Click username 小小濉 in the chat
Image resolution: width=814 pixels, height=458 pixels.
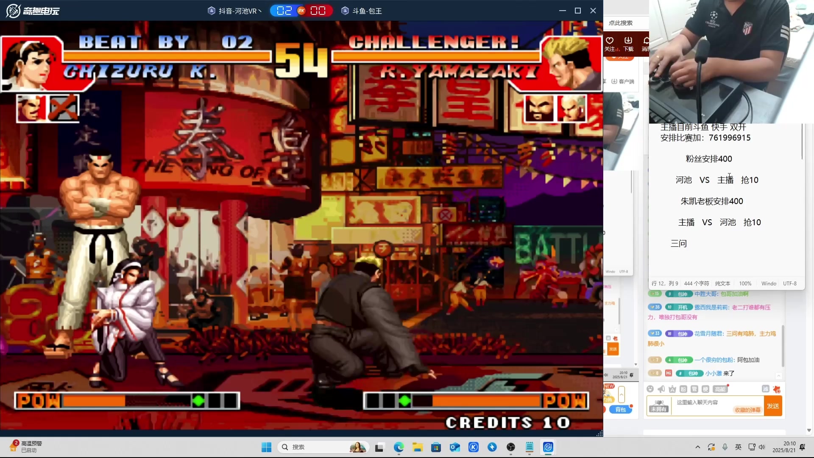pos(714,373)
